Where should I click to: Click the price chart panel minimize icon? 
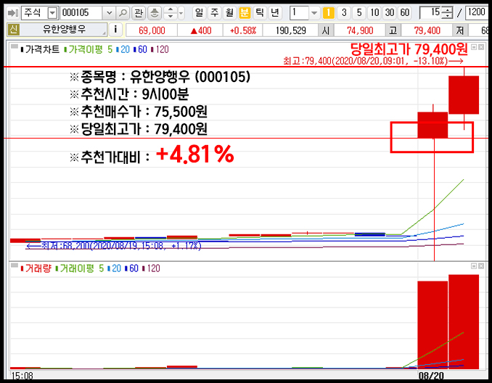coord(474,47)
